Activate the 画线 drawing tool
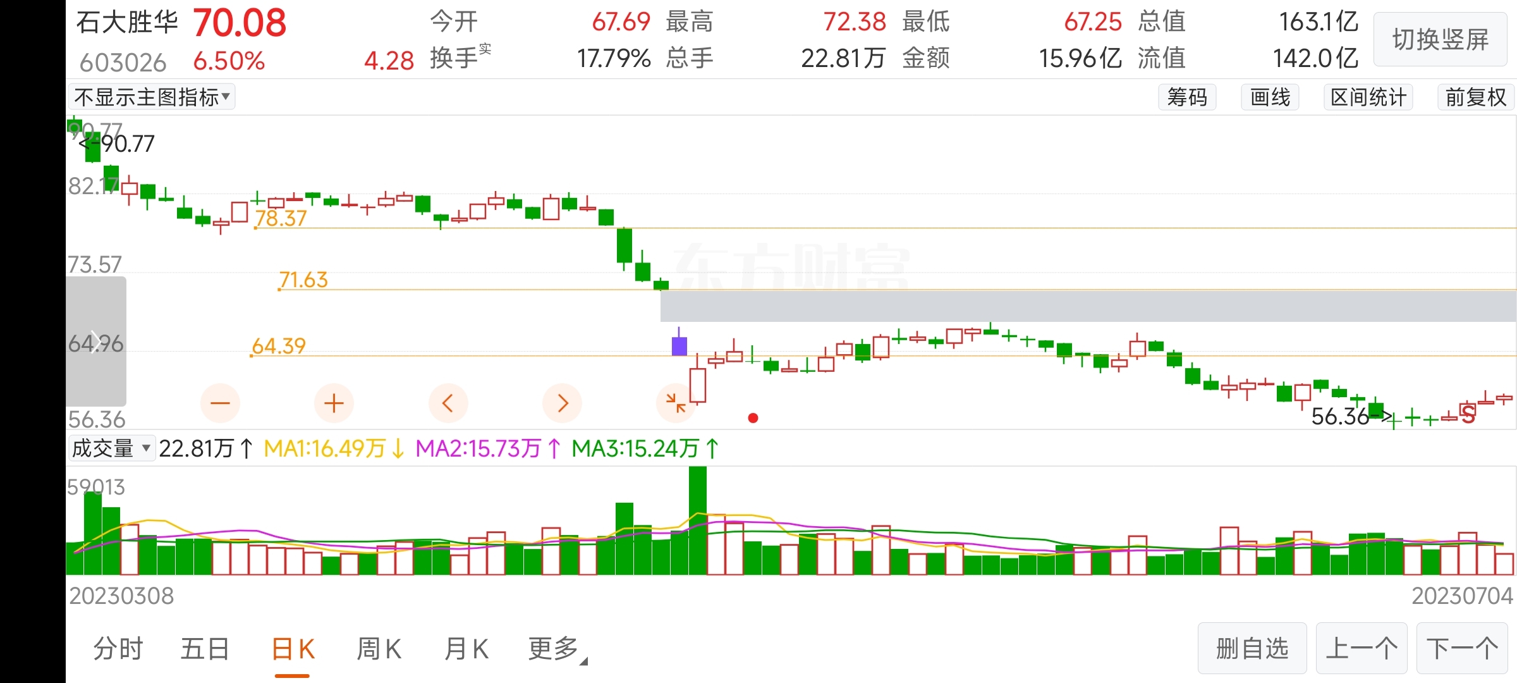This screenshot has height=683, width=1517. coord(1270,97)
